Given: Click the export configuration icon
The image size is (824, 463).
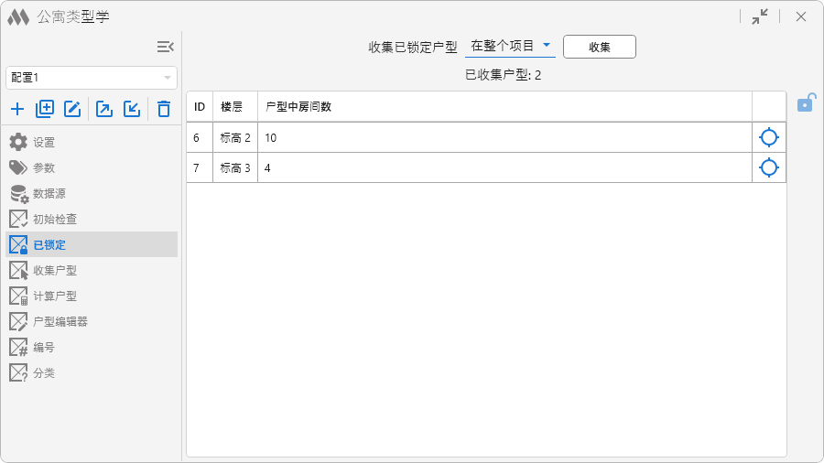Looking at the screenshot, I should 104,109.
